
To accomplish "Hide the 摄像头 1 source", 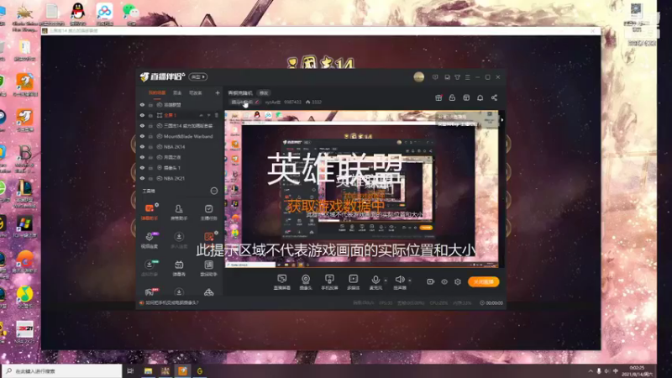I will [x=142, y=167].
